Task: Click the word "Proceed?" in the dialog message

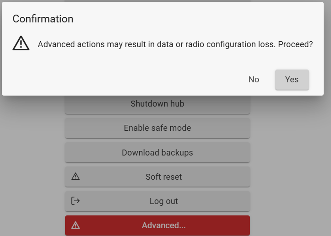Action: (295, 45)
